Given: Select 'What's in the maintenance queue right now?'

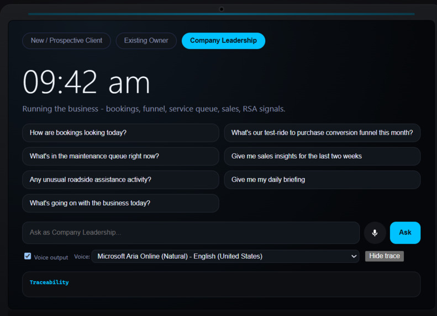Looking at the screenshot, I should click(120, 156).
